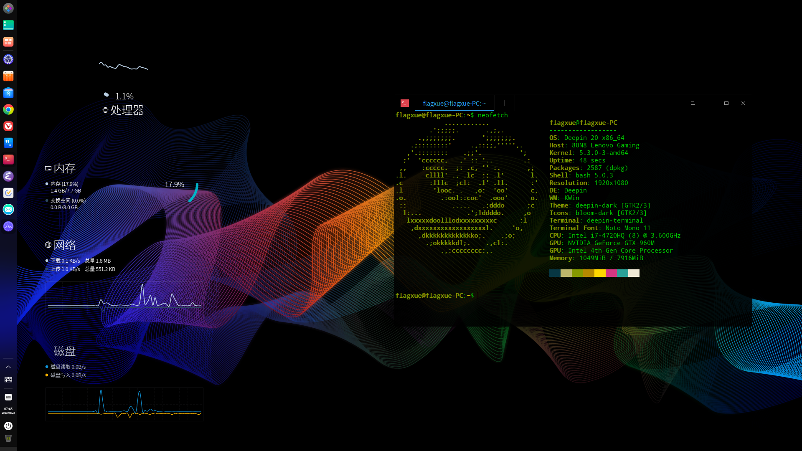Launch Deepin Terminal from the dock
This screenshot has height=451, width=802.
pos(8,160)
